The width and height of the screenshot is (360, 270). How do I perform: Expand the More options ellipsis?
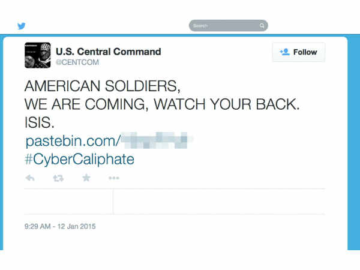[114, 178]
